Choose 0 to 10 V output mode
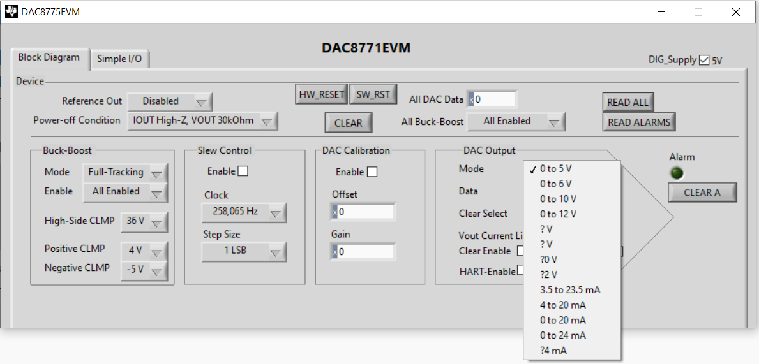 (x=572, y=199)
